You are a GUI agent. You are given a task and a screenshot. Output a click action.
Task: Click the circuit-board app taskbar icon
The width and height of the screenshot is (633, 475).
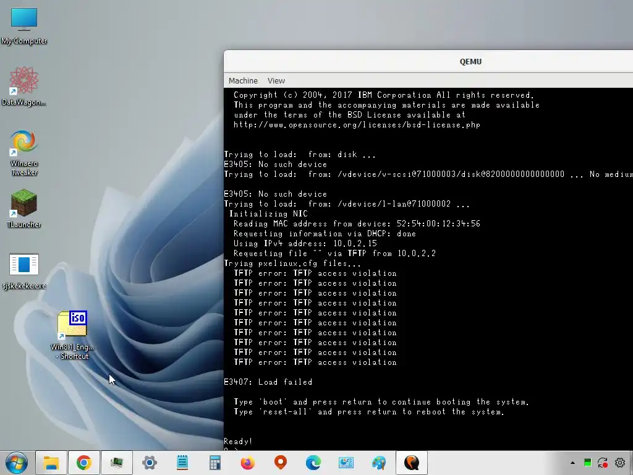click(117, 463)
